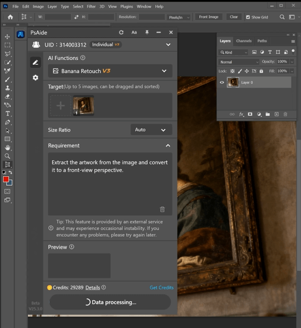Select the Rectangle shape tool
Image resolution: width=301 pixels, height=328 pixels.
tap(7, 139)
